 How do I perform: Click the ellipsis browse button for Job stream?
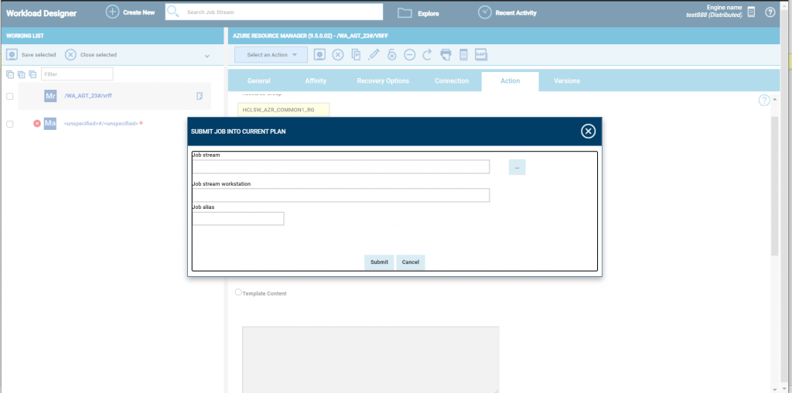tap(517, 167)
